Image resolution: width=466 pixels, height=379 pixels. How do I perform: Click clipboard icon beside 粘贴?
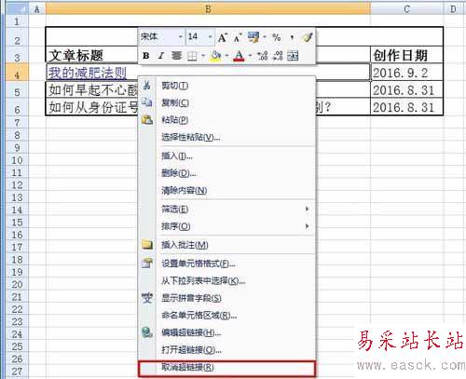tap(147, 119)
